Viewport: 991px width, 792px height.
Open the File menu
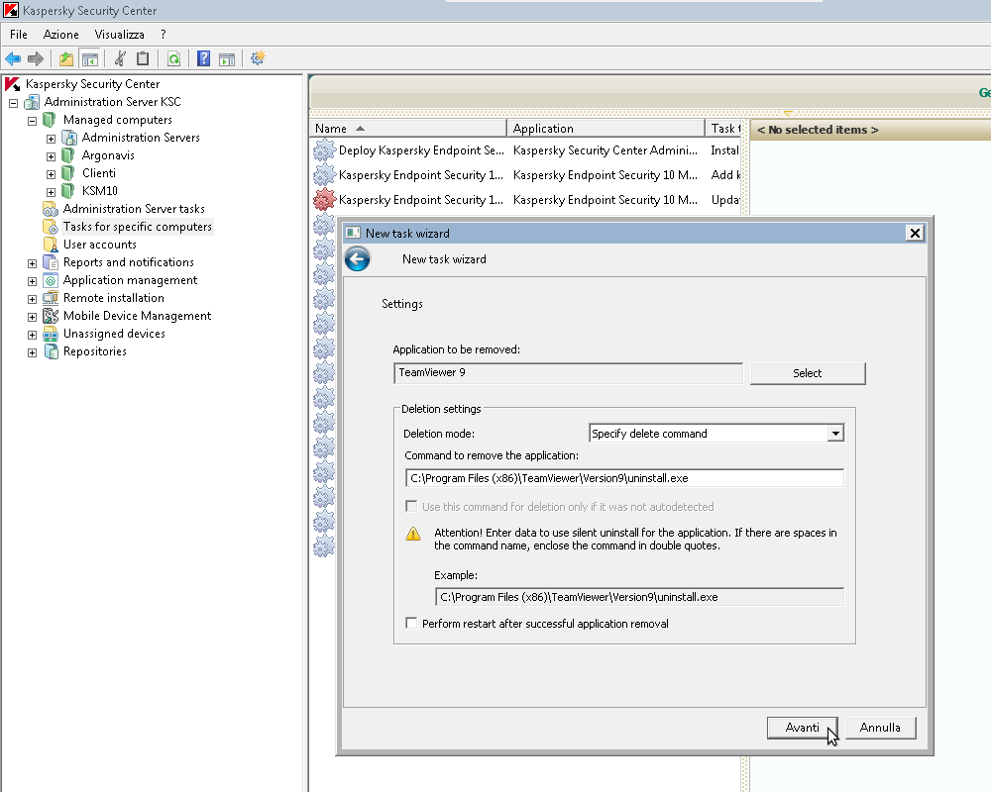click(x=18, y=34)
